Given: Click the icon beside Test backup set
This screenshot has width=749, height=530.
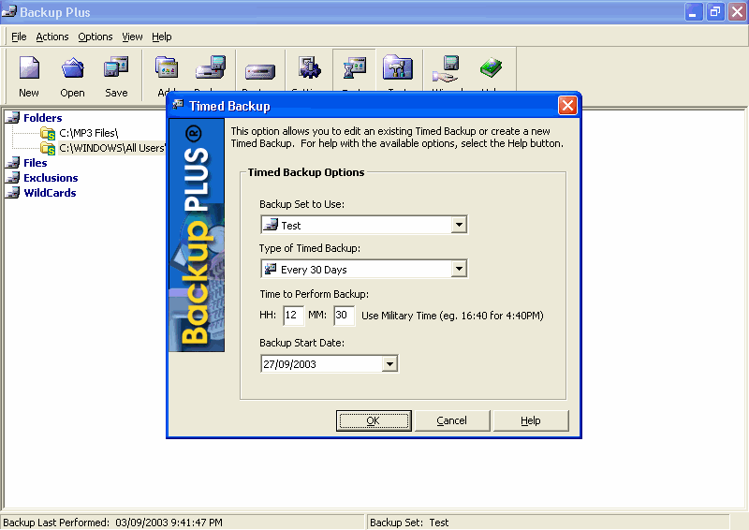Looking at the screenshot, I should [271, 225].
